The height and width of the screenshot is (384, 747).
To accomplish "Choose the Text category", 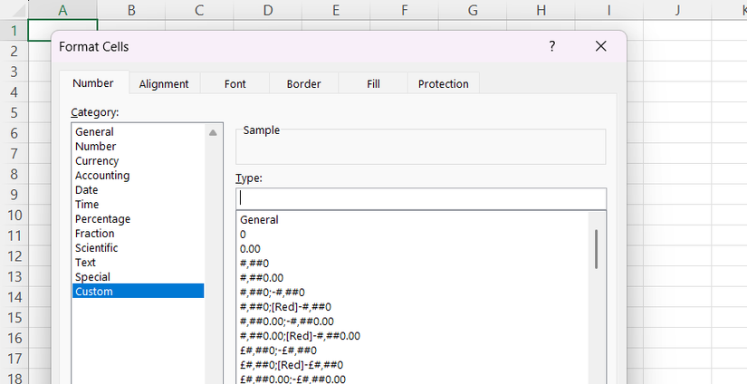I will [139, 263].
